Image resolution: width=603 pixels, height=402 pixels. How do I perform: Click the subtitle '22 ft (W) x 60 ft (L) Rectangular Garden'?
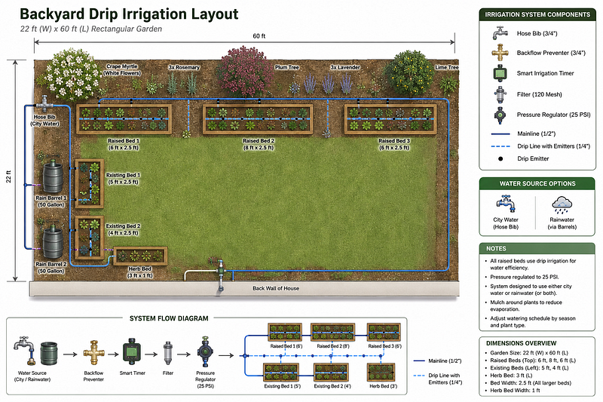point(91,29)
